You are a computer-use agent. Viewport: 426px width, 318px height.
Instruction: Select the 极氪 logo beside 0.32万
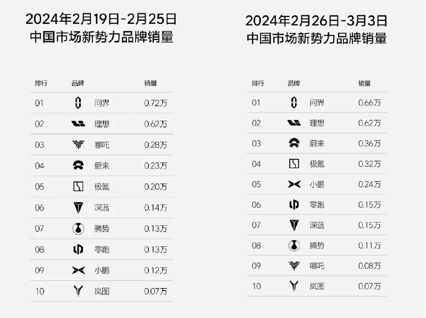tap(294, 164)
